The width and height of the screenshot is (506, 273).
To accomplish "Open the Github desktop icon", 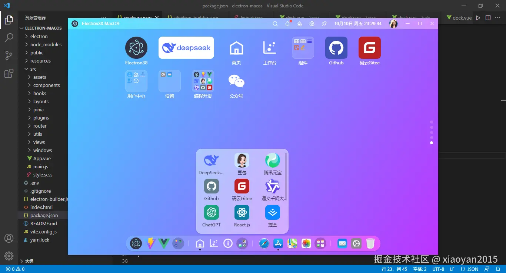I will (336, 48).
